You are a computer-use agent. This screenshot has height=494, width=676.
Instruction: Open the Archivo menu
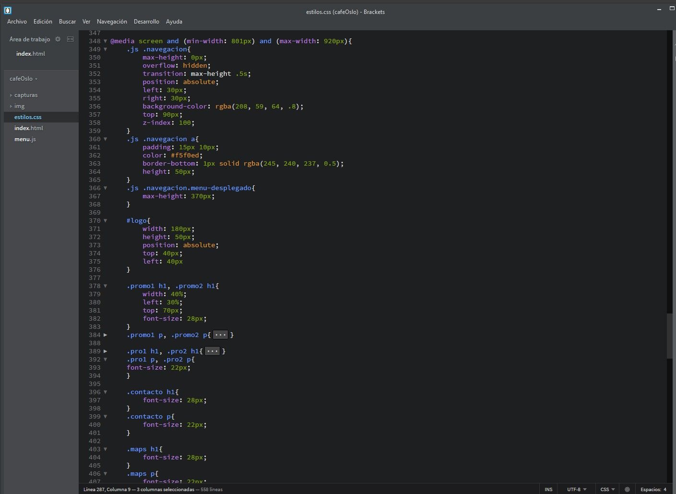pyautogui.click(x=17, y=22)
